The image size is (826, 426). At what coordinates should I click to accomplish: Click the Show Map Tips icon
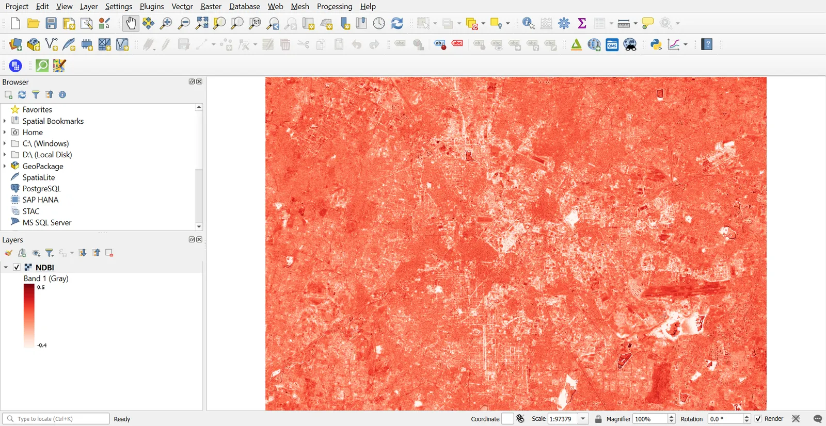pyautogui.click(x=647, y=23)
